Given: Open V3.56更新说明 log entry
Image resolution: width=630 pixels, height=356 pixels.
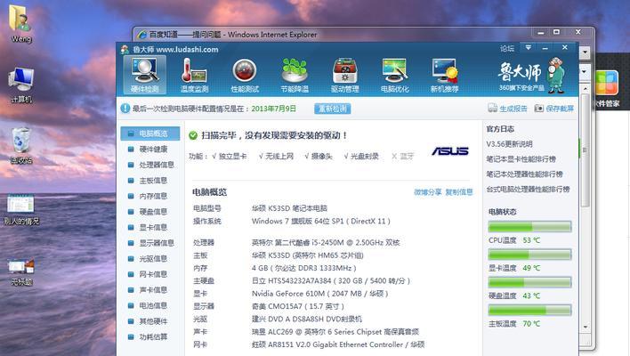Looking at the screenshot, I should pos(509,144).
